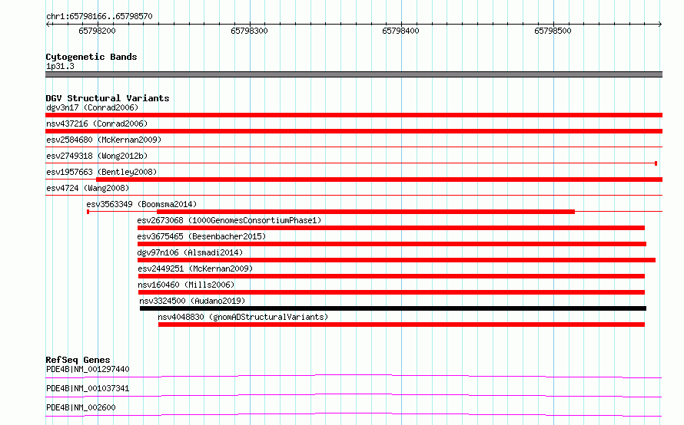Click ruler position 65798300
This screenshot has height=425, width=684.
point(249,31)
